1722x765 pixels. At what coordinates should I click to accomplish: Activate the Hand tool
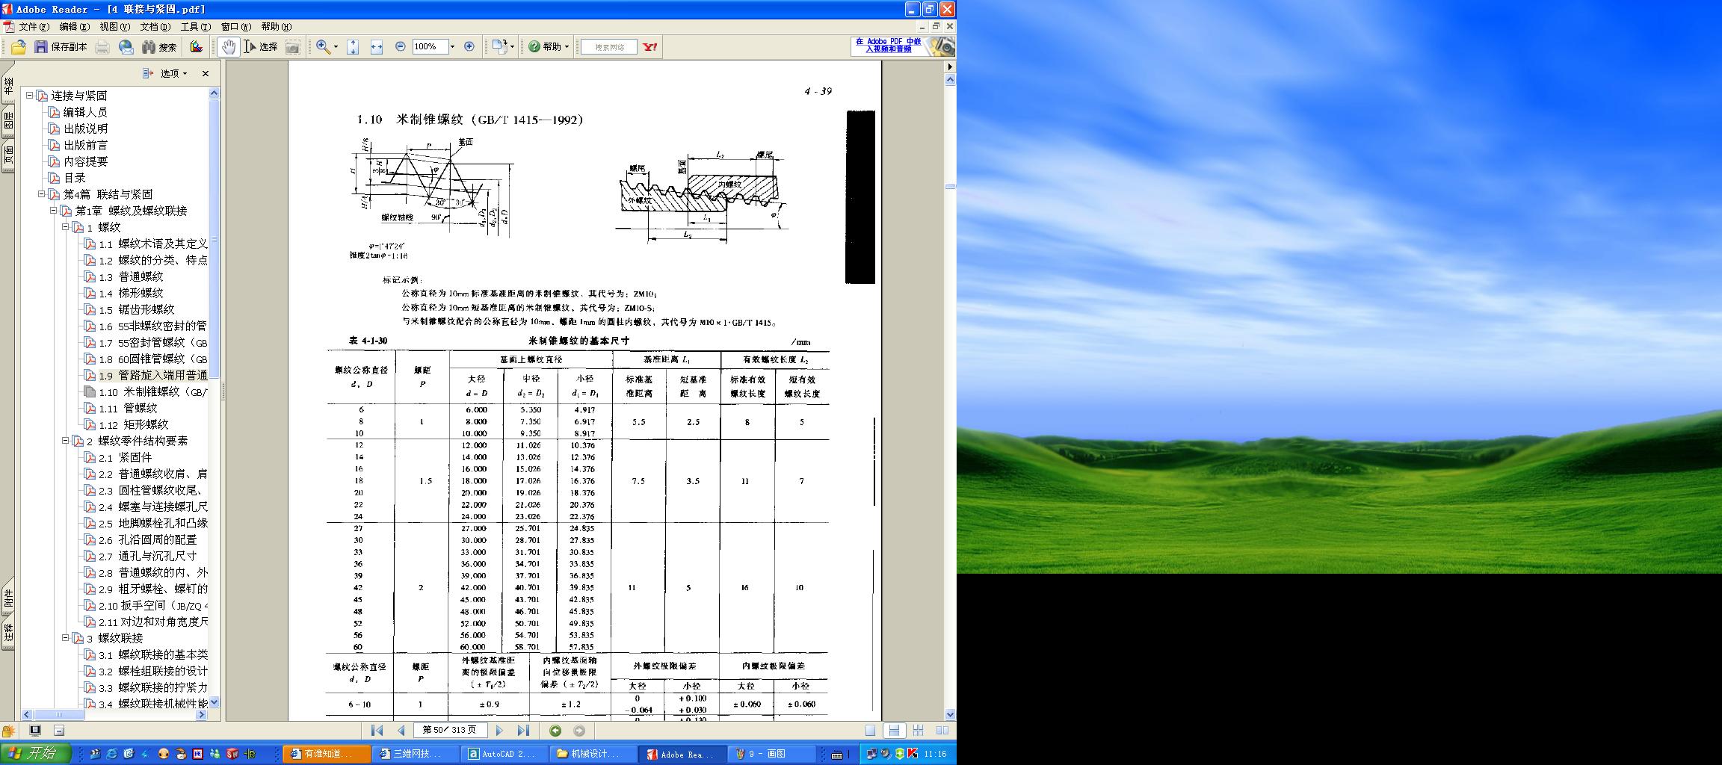click(228, 47)
